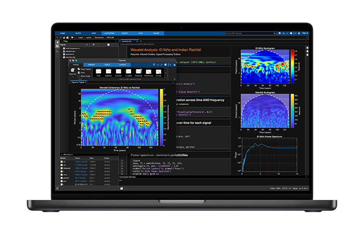This screenshot has height=234, width=364.
Task: Click the Y-Label annotation icon
Action: tap(128, 72)
